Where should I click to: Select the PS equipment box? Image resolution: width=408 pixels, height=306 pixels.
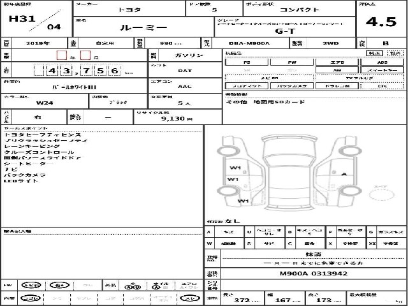pyautogui.click(x=247, y=62)
